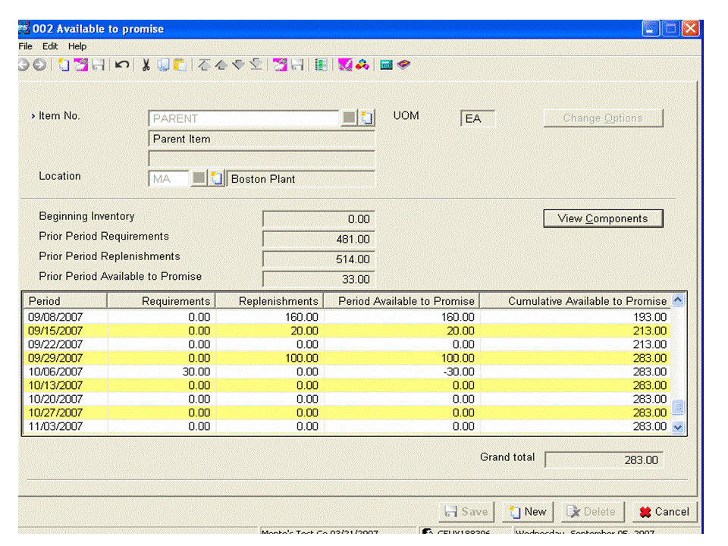Image resolution: width=728 pixels, height=546 pixels.
Task: Click the Copy icon in toolbar
Action: pos(163,66)
